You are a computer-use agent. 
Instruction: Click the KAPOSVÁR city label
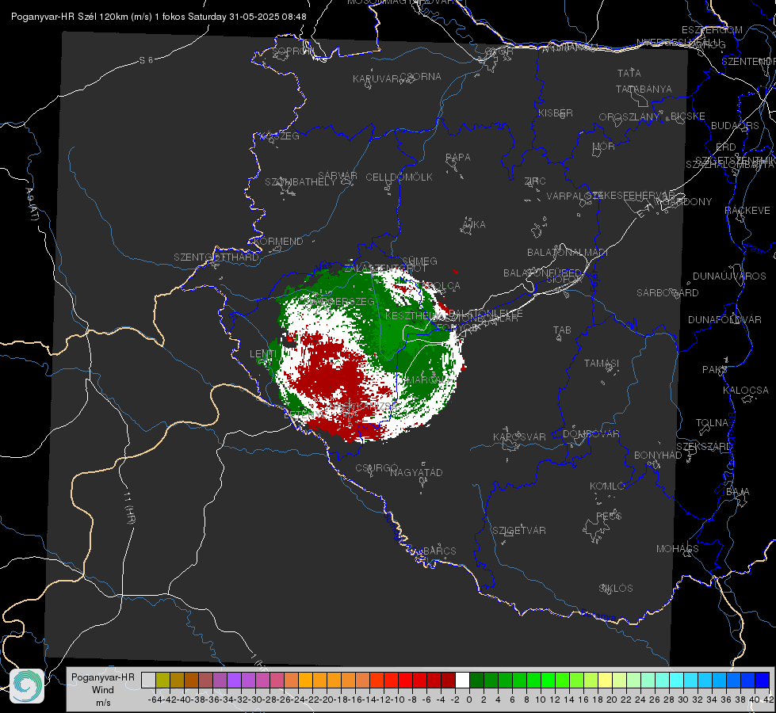coord(519,437)
